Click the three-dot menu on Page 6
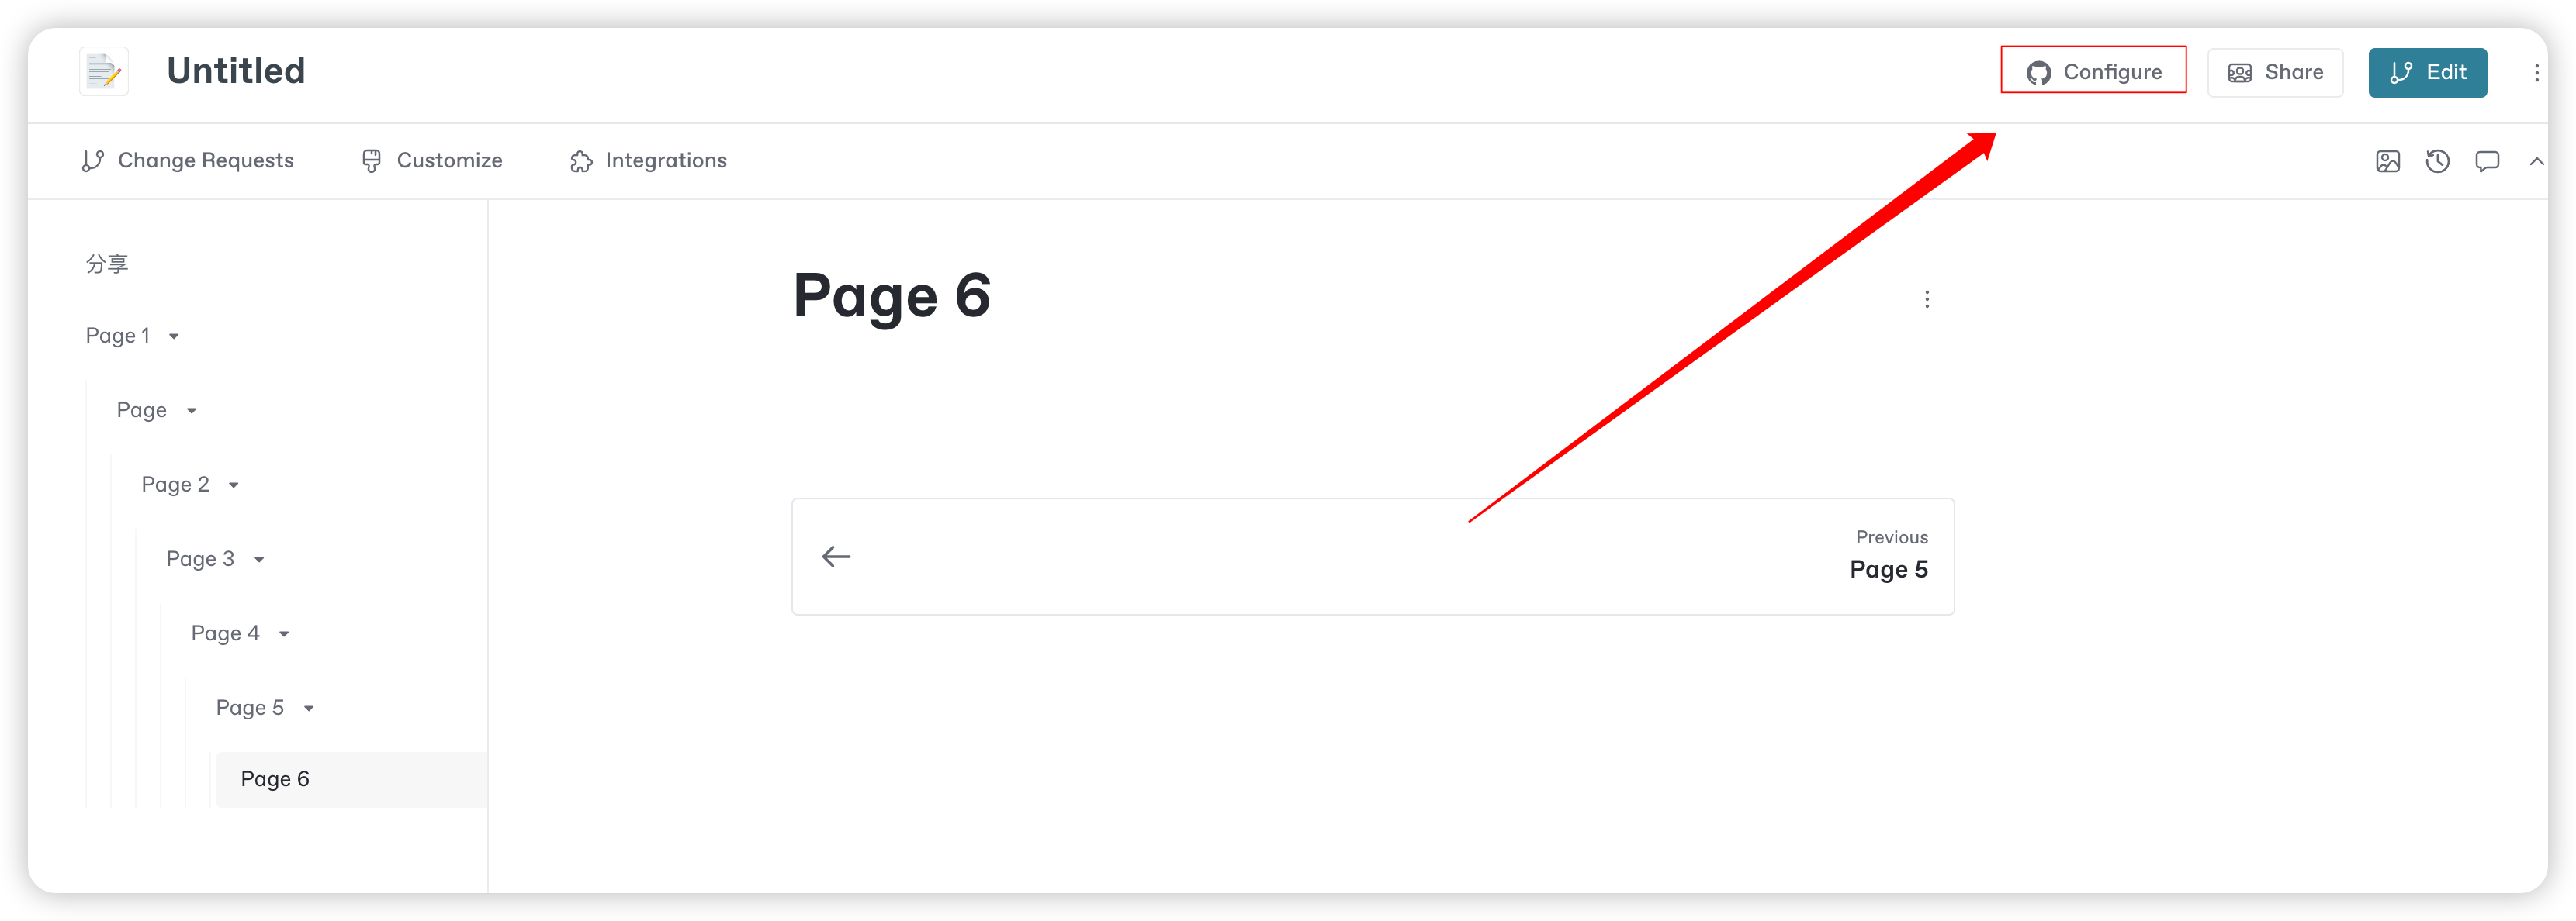The height and width of the screenshot is (921, 2576). tap(1926, 298)
